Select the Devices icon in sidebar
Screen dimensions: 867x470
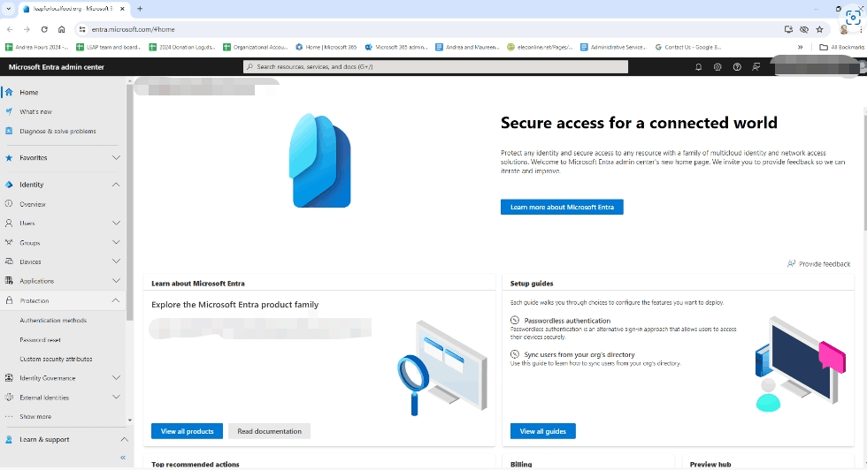point(9,262)
